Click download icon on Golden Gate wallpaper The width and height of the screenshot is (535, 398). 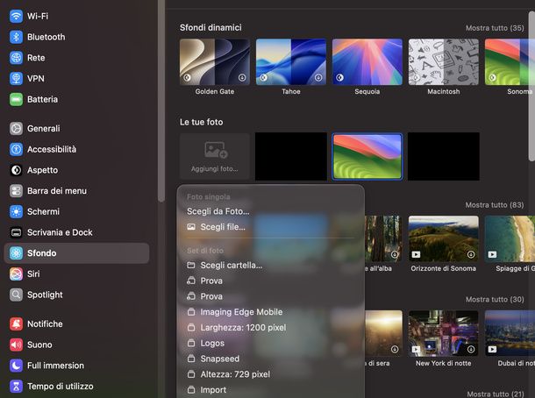coord(242,78)
